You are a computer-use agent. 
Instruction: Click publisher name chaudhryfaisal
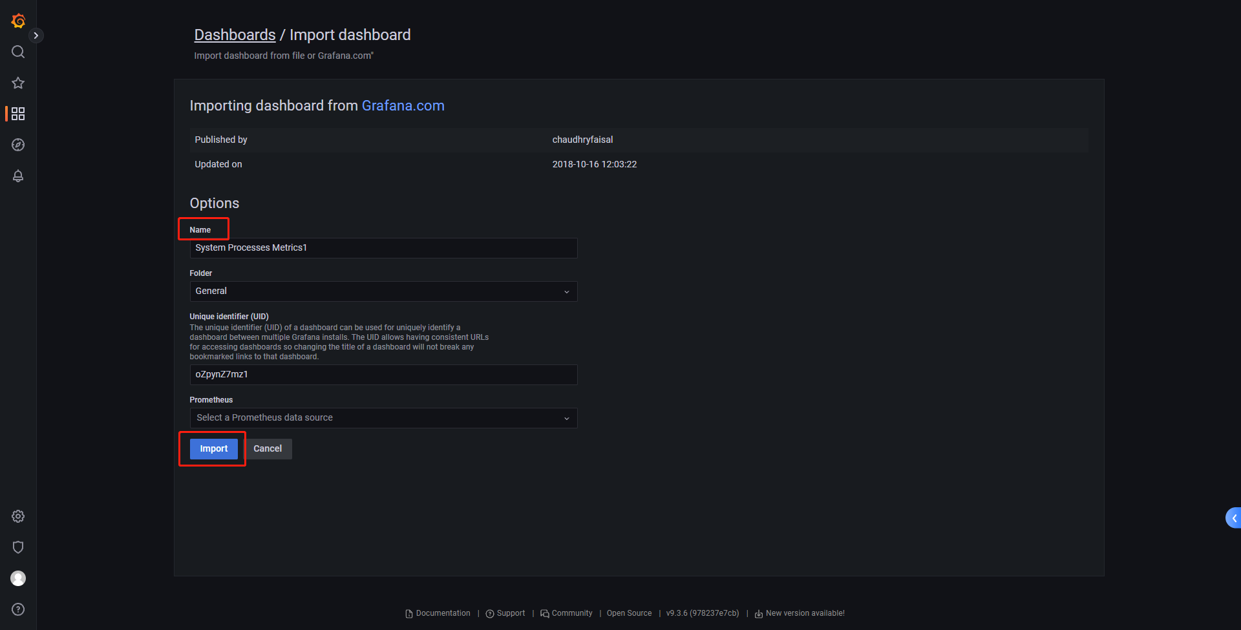(582, 140)
